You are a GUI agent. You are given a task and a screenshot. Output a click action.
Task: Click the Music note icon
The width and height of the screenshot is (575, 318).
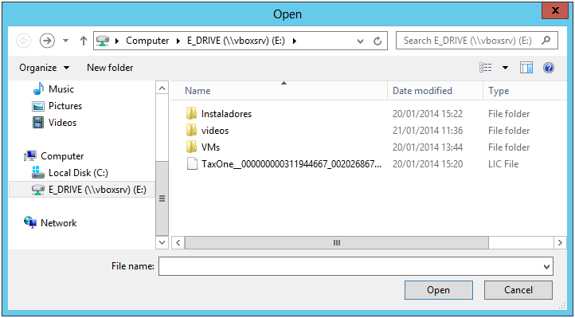click(x=38, y=88)
